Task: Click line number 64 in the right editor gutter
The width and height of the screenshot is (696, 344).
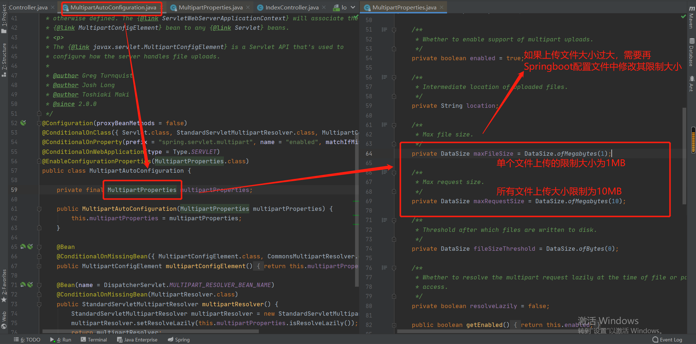Action: [x=369, y=153]
